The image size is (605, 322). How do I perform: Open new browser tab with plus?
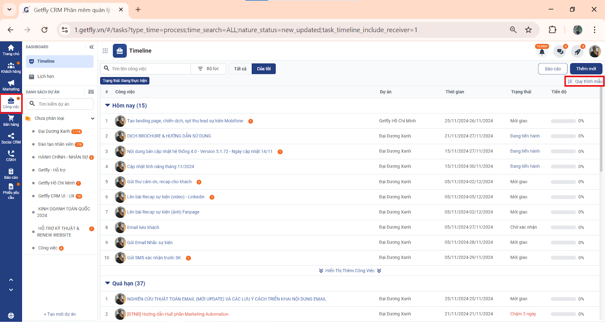(138, 9)
